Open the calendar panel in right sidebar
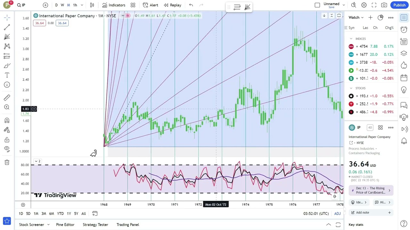The image size is (410, 230). click(404, 77)
